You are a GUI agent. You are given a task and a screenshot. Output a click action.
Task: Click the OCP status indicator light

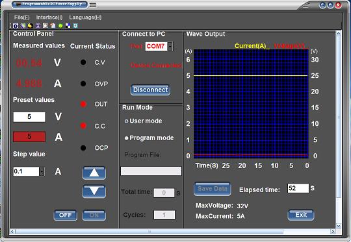[x=83, y=148]
